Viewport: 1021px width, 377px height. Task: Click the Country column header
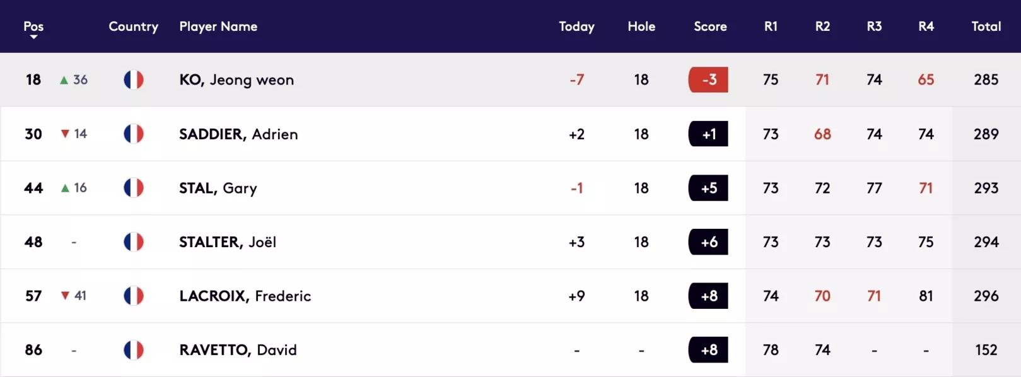click(x=133, y=26)
